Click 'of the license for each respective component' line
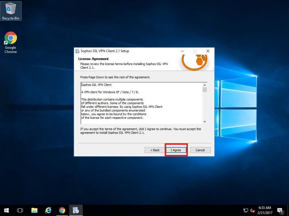Image resolution: width=289 pixels, height=216 pixels. click(112, 118)
